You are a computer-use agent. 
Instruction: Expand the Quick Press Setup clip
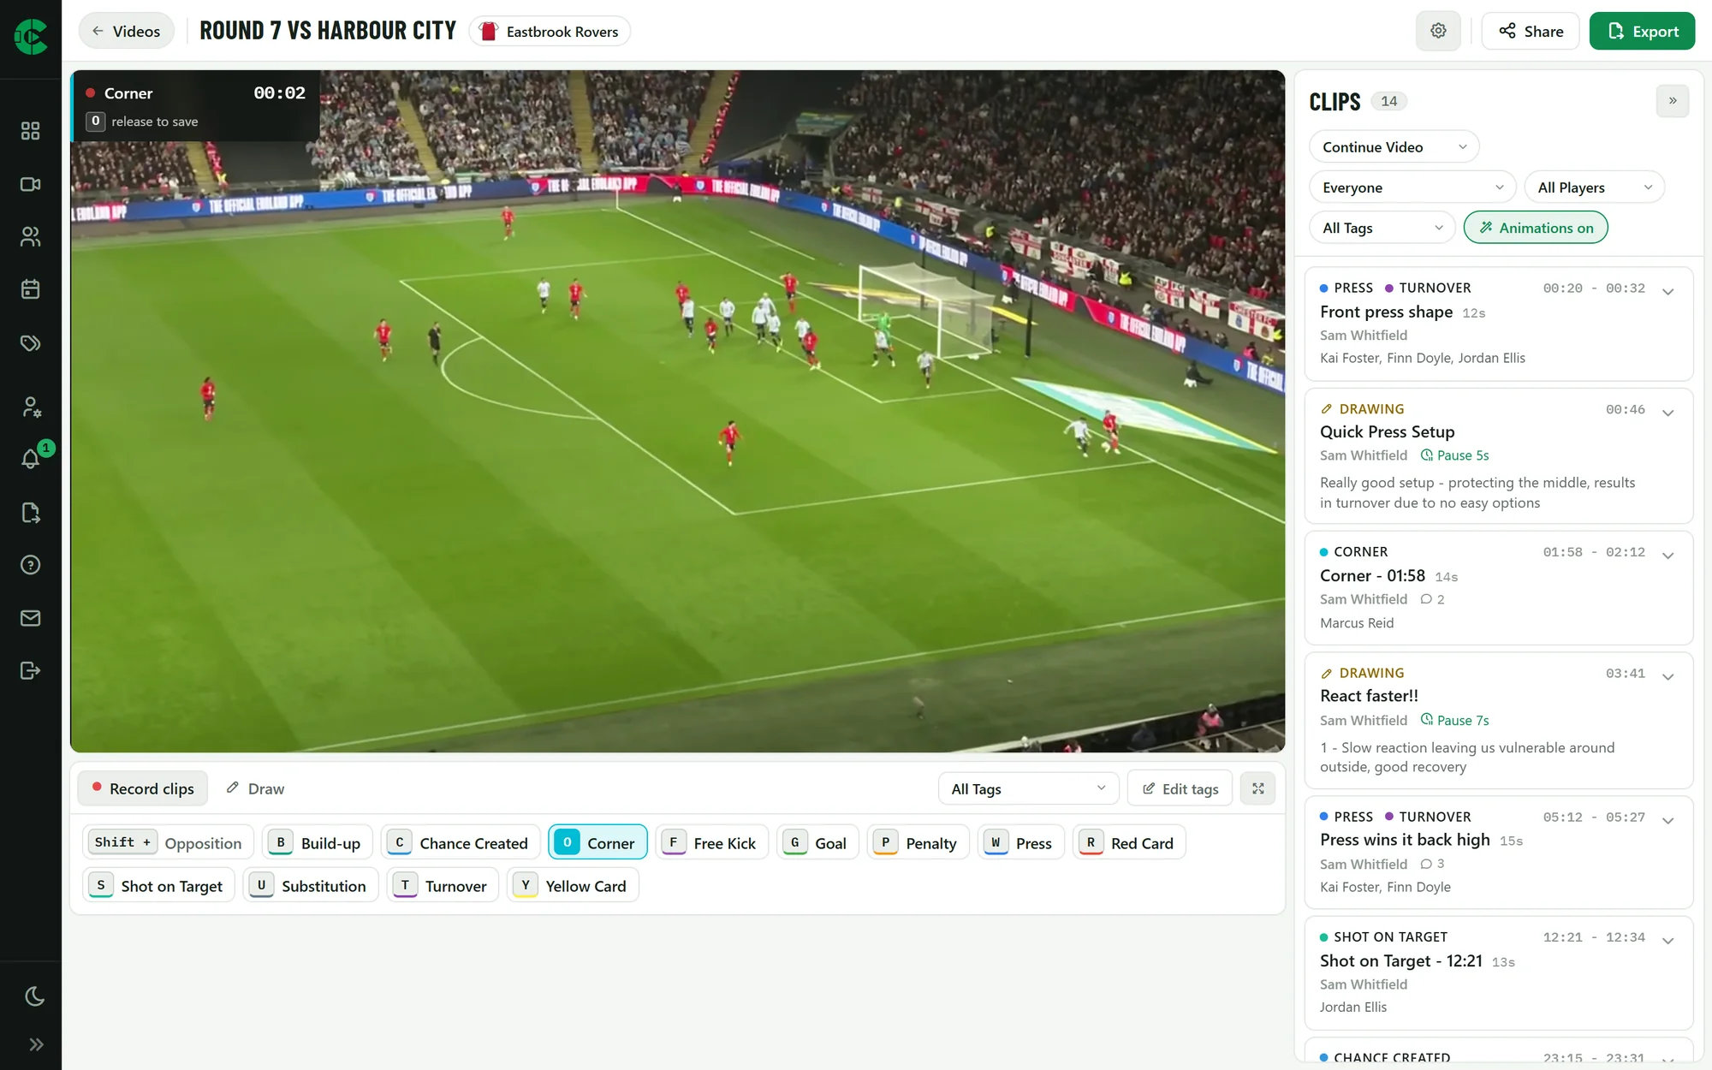tap(1667, 413)
